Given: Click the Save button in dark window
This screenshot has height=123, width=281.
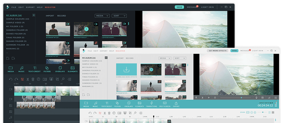Looking at the screenshot, I should 179,7.
